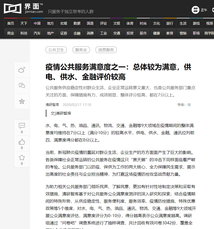Open 科技 section
Screen dimensions: 214x229
pyautogui.click(x=24, y=33)
